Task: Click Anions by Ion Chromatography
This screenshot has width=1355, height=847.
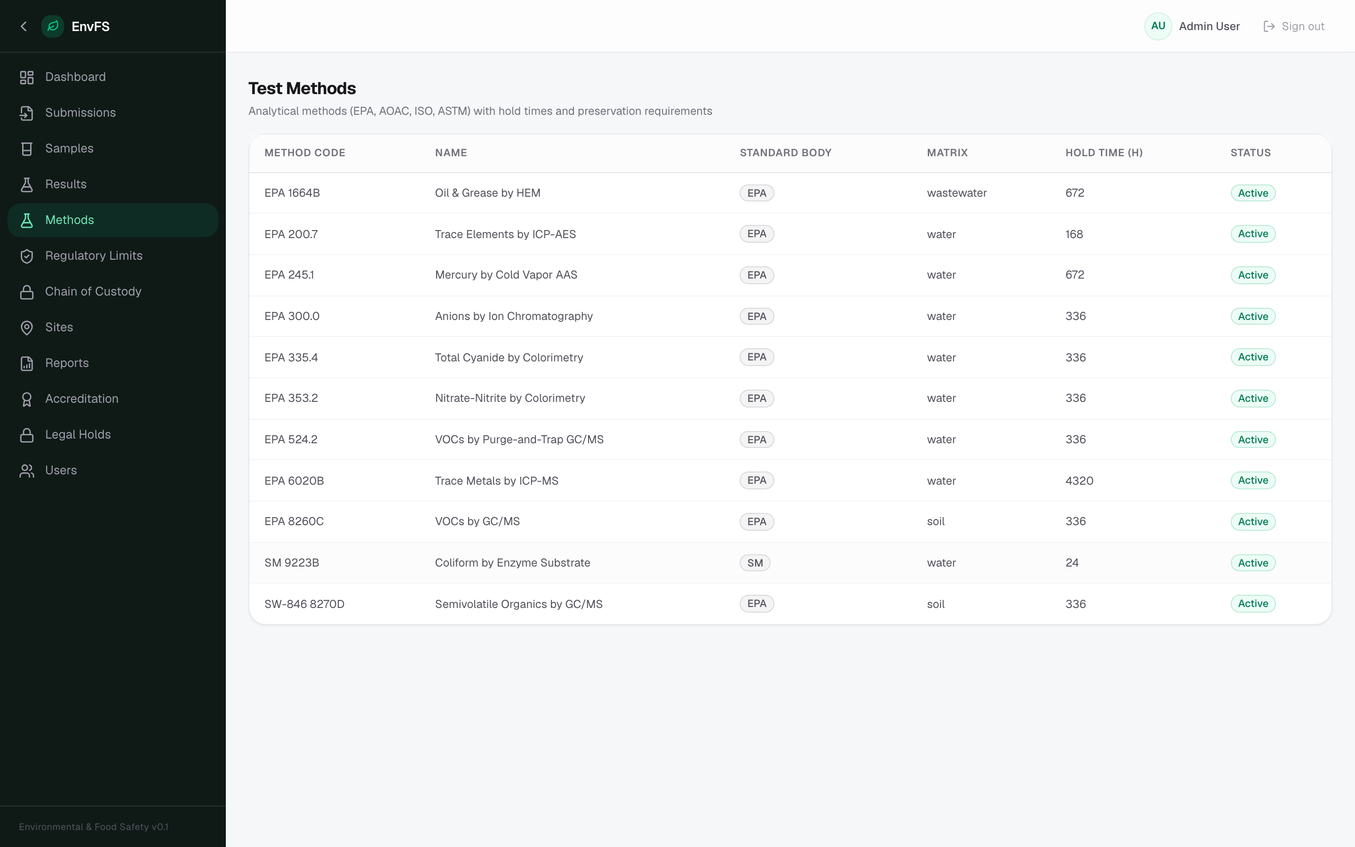Action: coord(514,317)
